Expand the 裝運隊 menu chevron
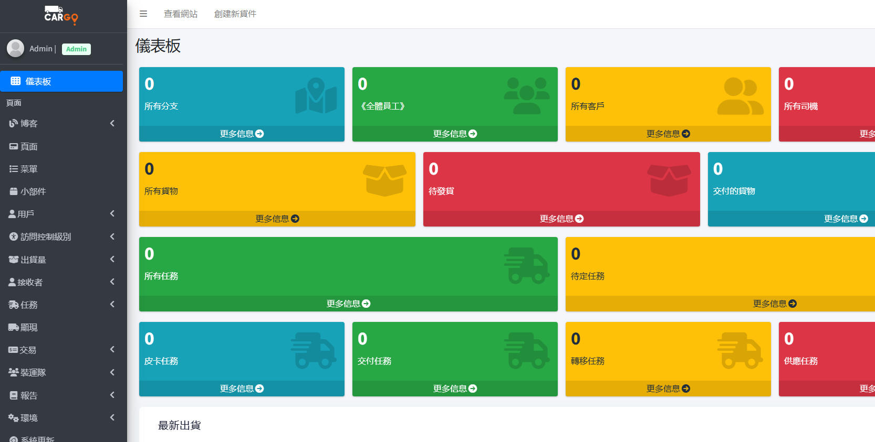Screen dimensions: 875x442 (x=112, y=372)
